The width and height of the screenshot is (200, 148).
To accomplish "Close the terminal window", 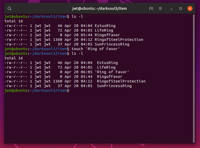I will pyautogui.click(x=190, y=8).
